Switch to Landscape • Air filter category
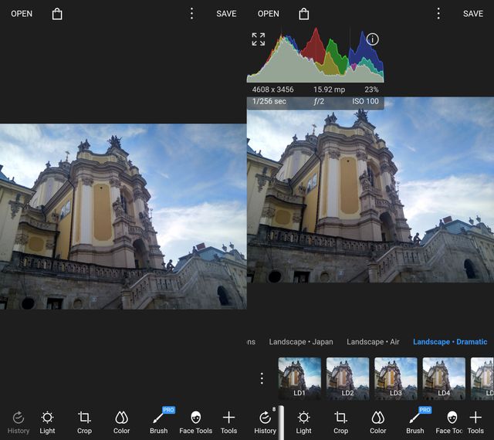 click(373, 342)
